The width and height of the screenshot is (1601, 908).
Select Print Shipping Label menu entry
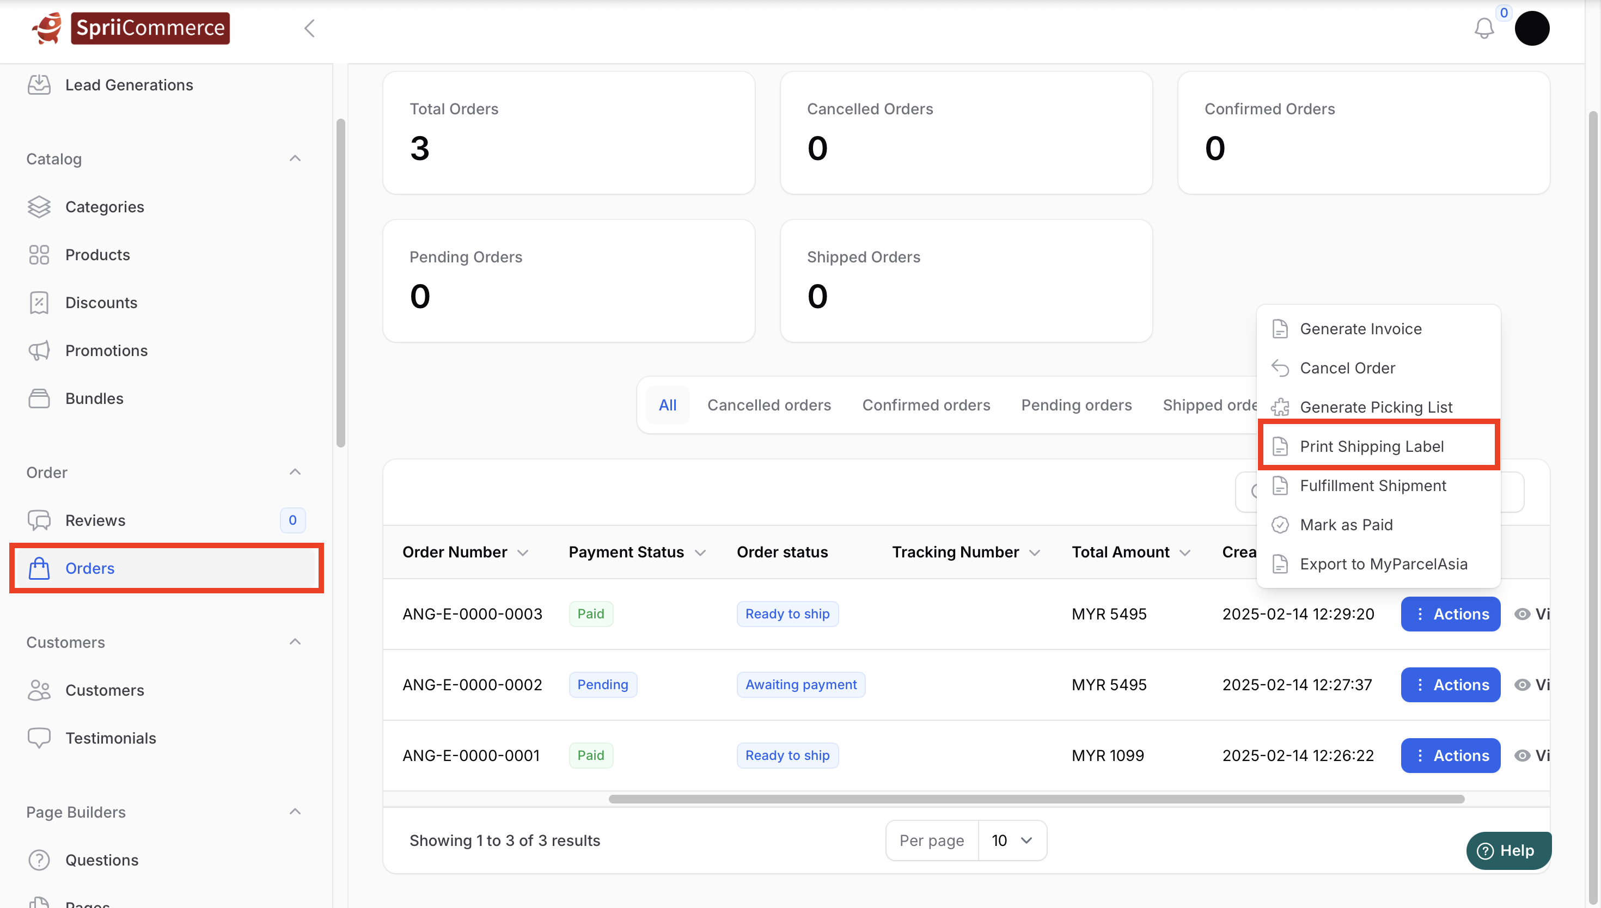point(1372,446)
